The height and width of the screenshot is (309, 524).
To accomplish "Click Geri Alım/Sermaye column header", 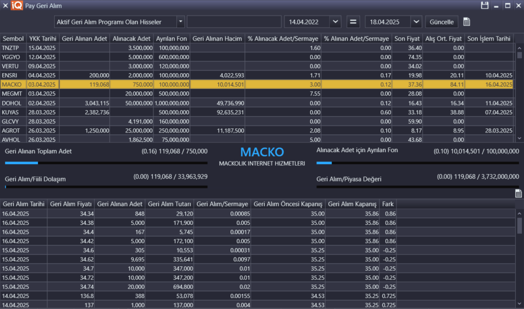I will click(x=222, y=204).
